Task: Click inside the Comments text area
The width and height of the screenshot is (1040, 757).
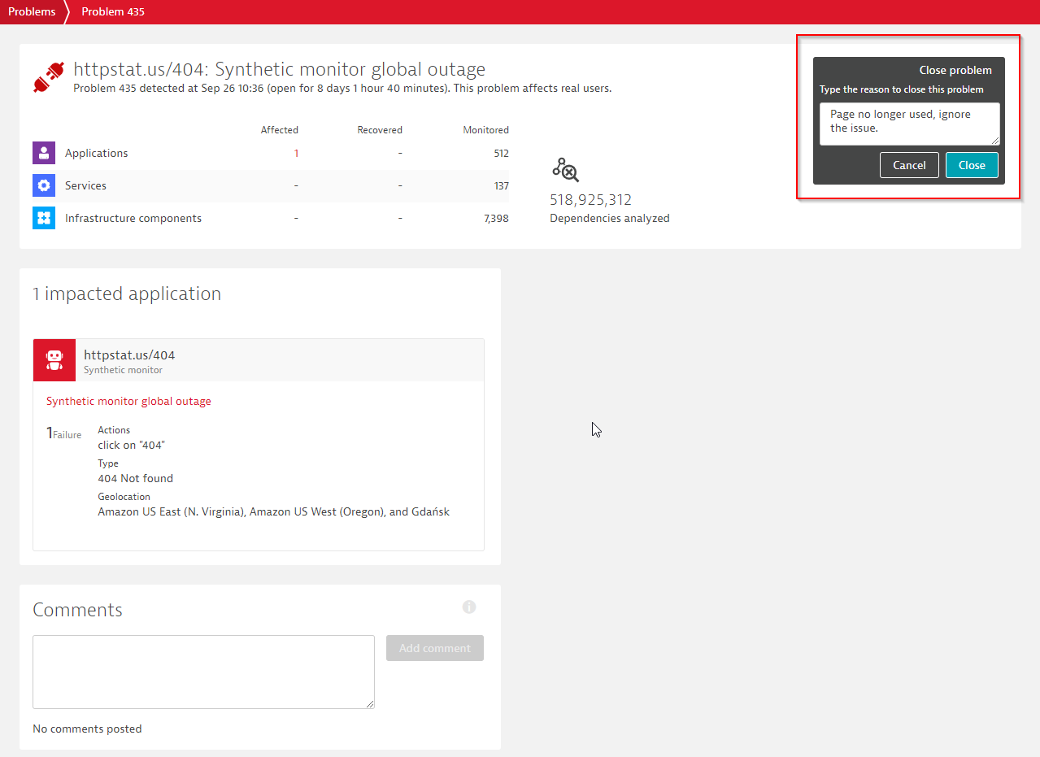Action: pyautogui.click(x=203, y=672)
